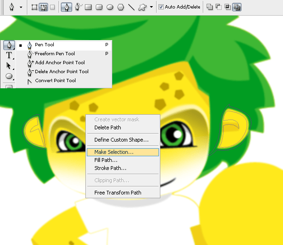
Task: Choose Free Transform Path
Action: (123, 193)
